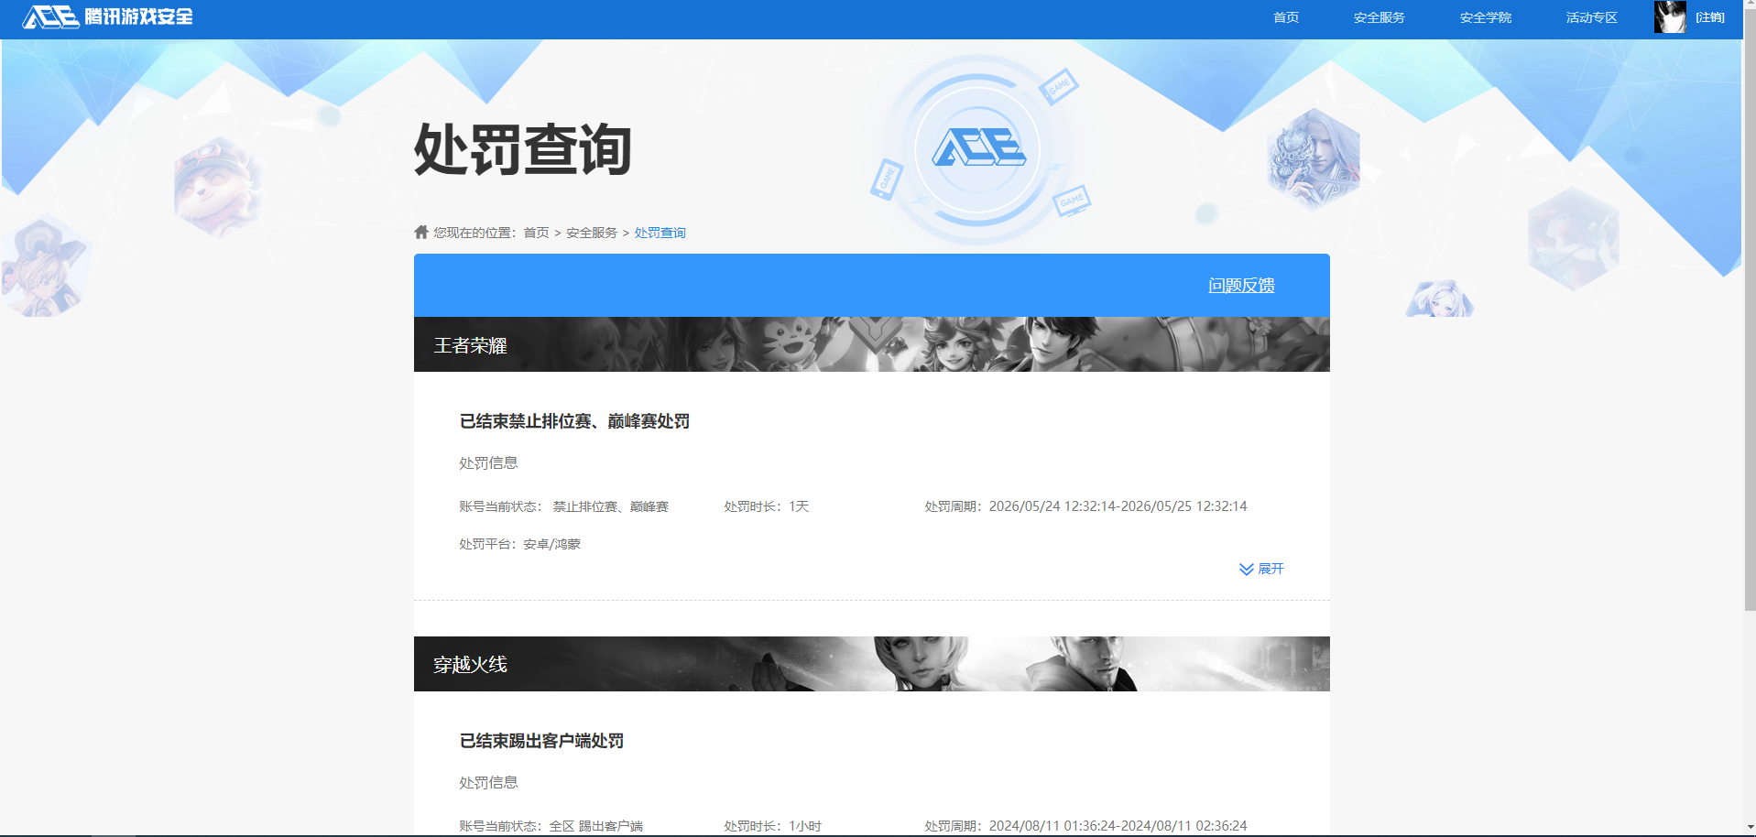Open the 首页 nav menu item
Image resolution: width=1756 pixels, height=837 pixels.
tap(1286, 17)
